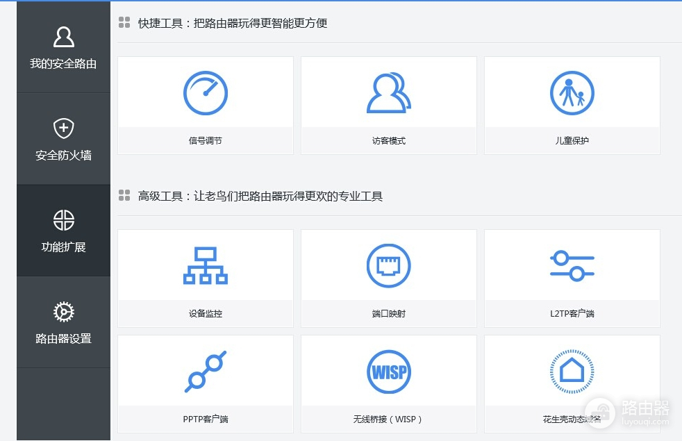Click the WISP wireless bridging icon
This screenshot has width=682, height=441.
click(x=388, y=370)
